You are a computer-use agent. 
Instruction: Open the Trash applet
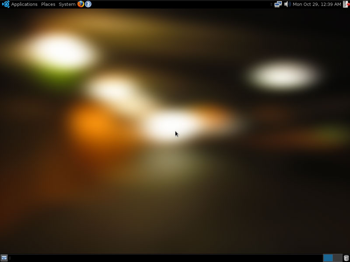pyautogui.click(x=346, y=258)
